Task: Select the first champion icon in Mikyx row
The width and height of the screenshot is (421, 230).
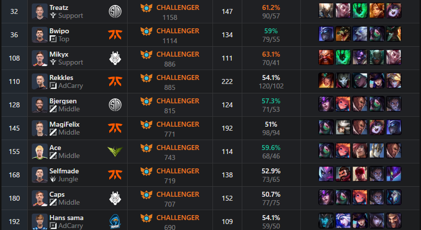Action: [326, 57]
